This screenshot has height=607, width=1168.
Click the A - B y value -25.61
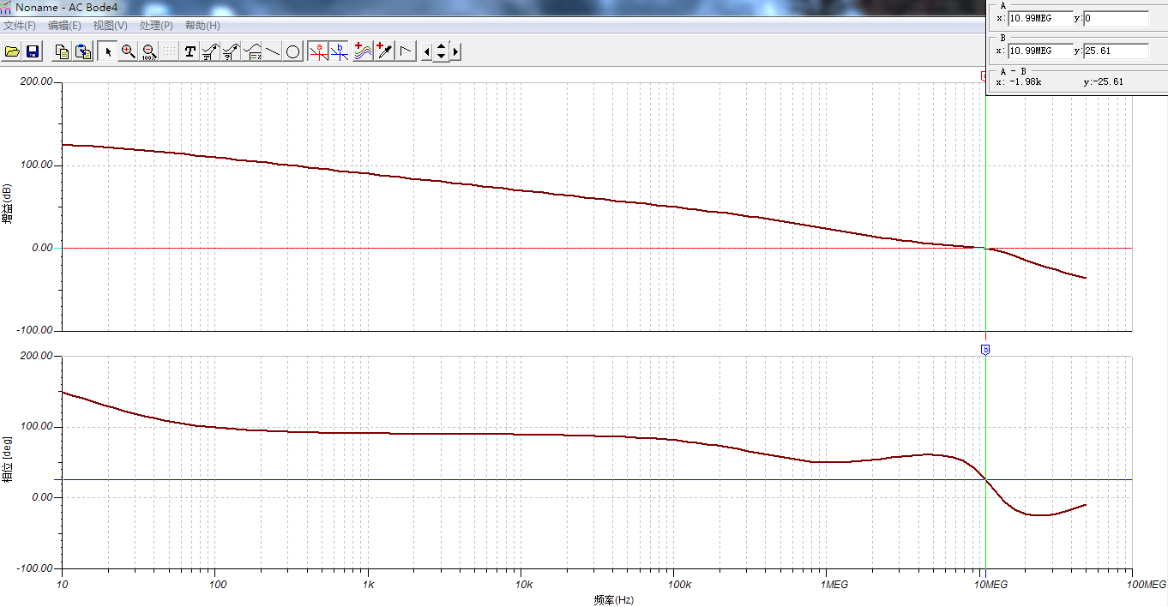pos(1106,82)
